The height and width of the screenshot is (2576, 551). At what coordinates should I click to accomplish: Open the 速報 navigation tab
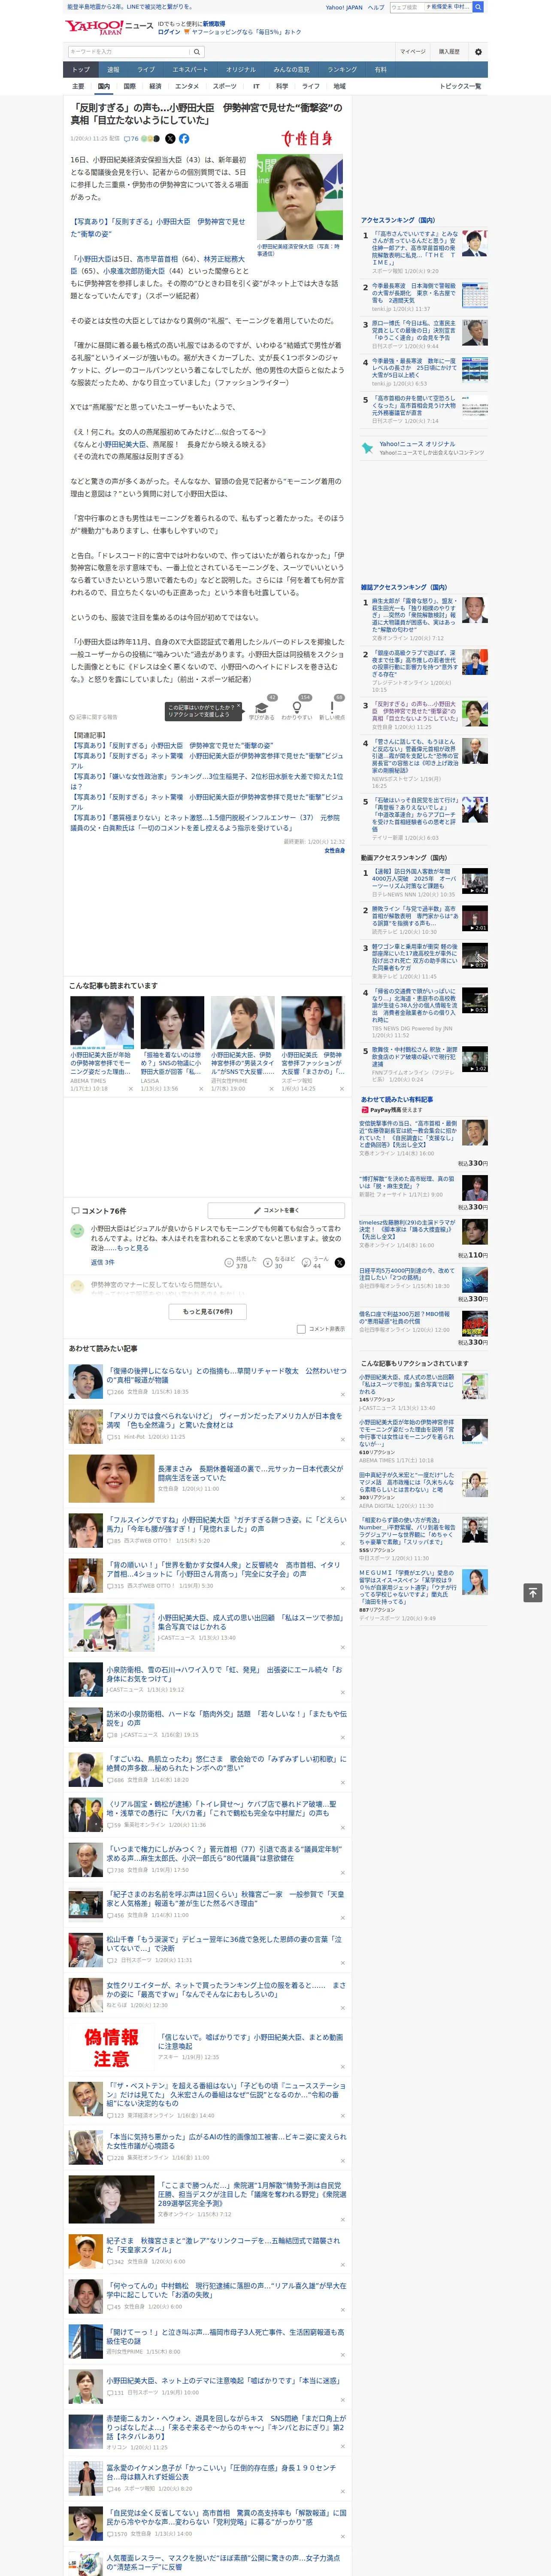(x=113, y=70)
